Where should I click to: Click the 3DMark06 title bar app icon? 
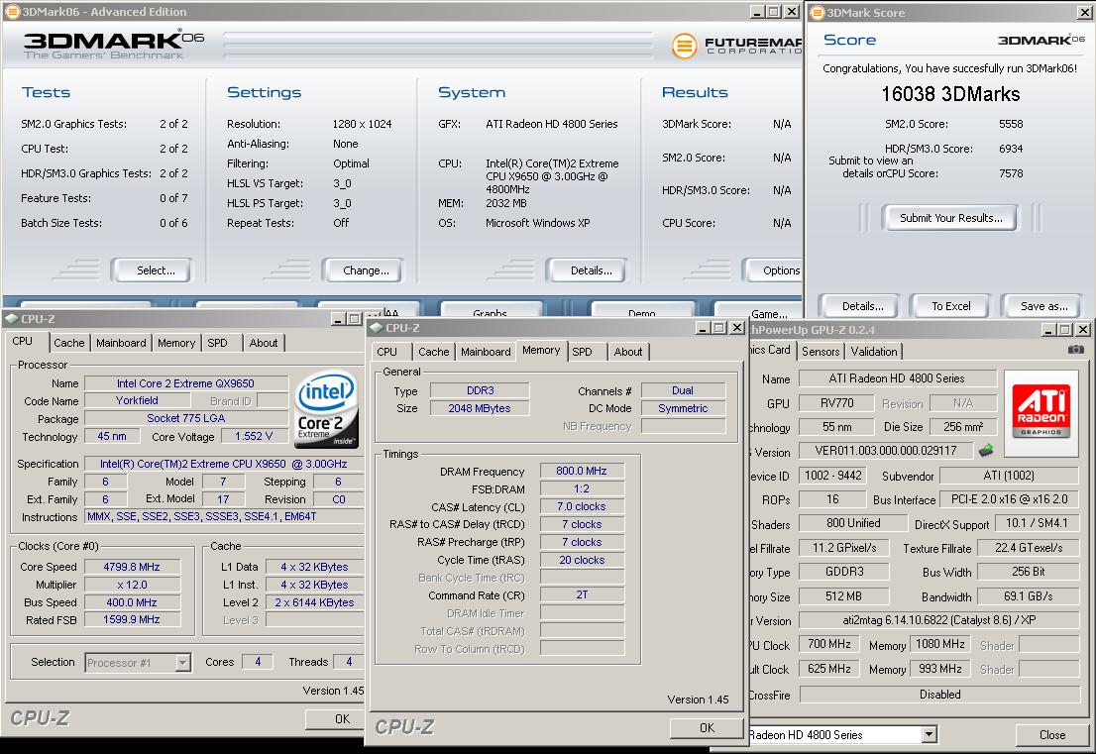point(12,11)
